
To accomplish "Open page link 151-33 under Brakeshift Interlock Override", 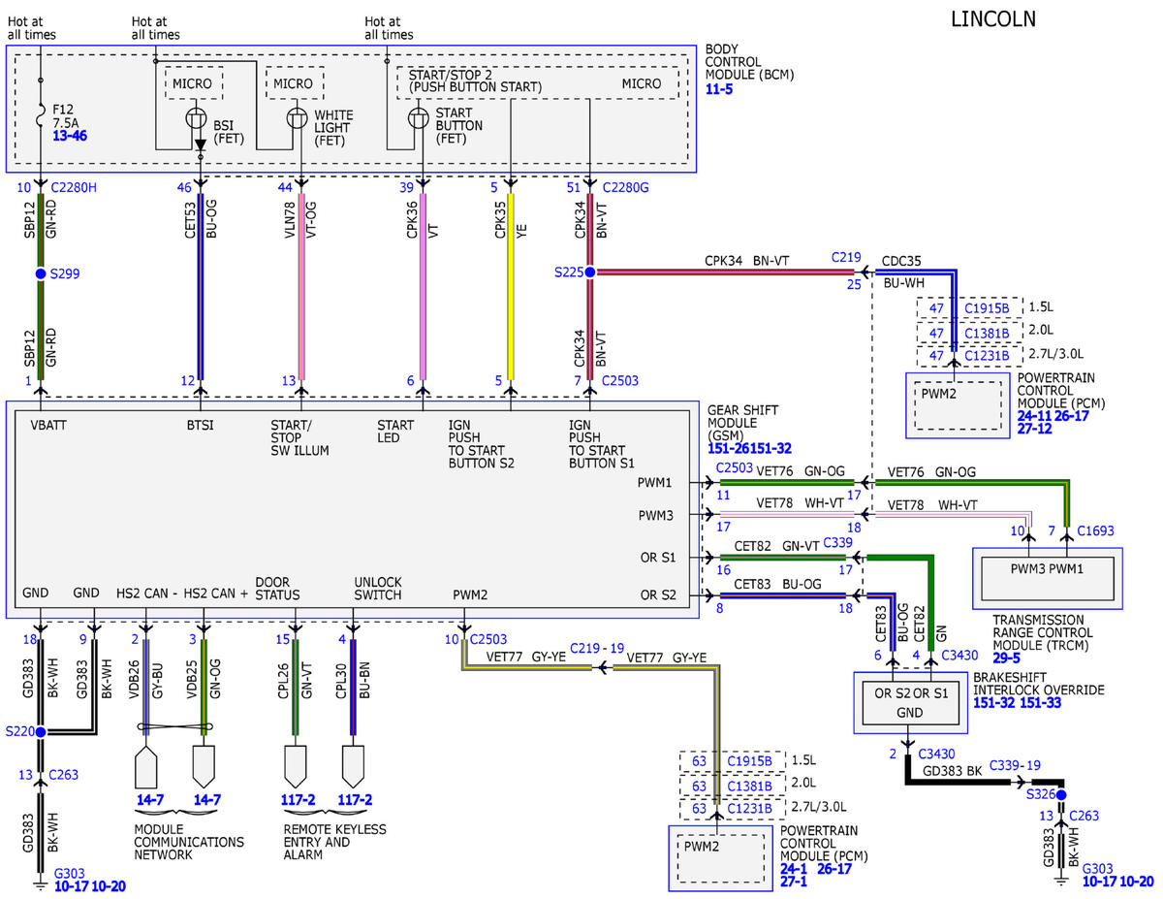I will (1040, 703).
